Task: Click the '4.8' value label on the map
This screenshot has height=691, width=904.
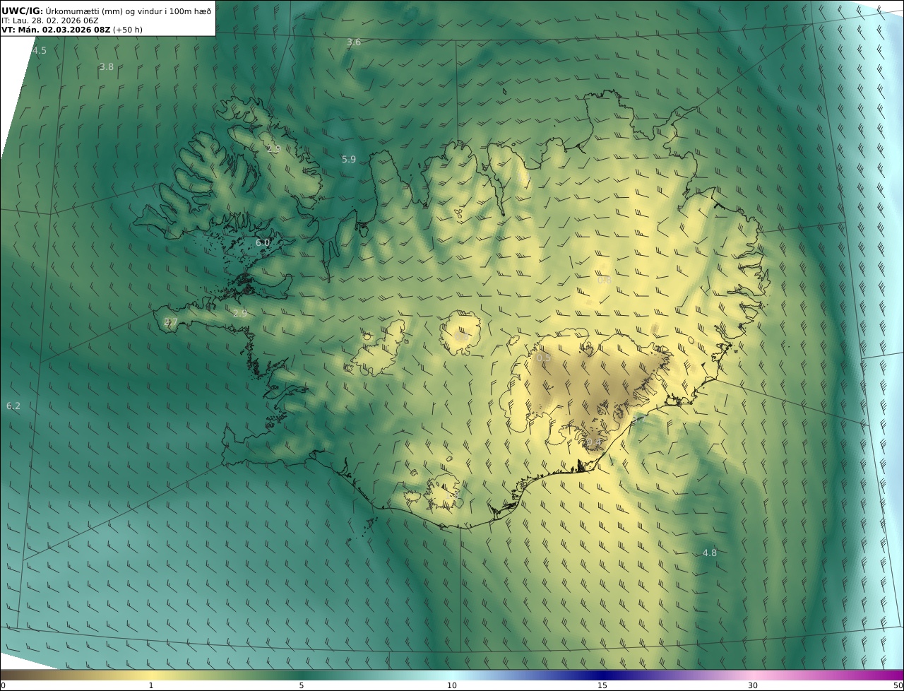Action: [x=710, y=553]
